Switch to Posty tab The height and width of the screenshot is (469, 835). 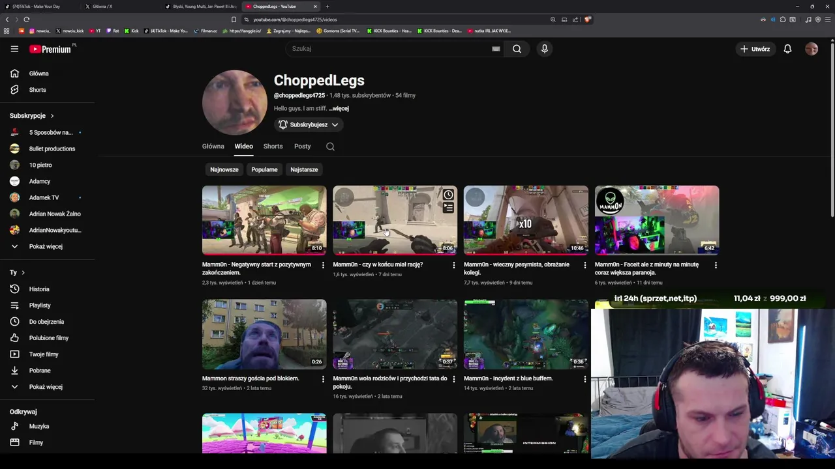pyautogui.click(x=303, y=147)
